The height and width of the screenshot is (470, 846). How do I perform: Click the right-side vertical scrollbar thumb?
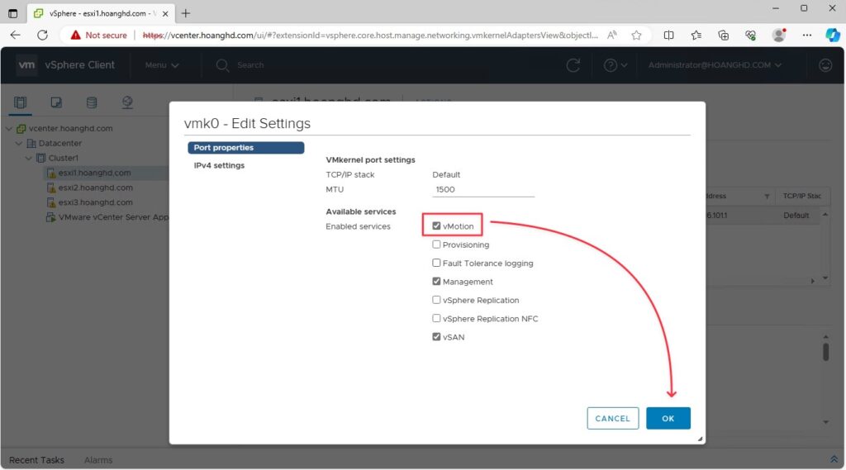coord(825,351)
